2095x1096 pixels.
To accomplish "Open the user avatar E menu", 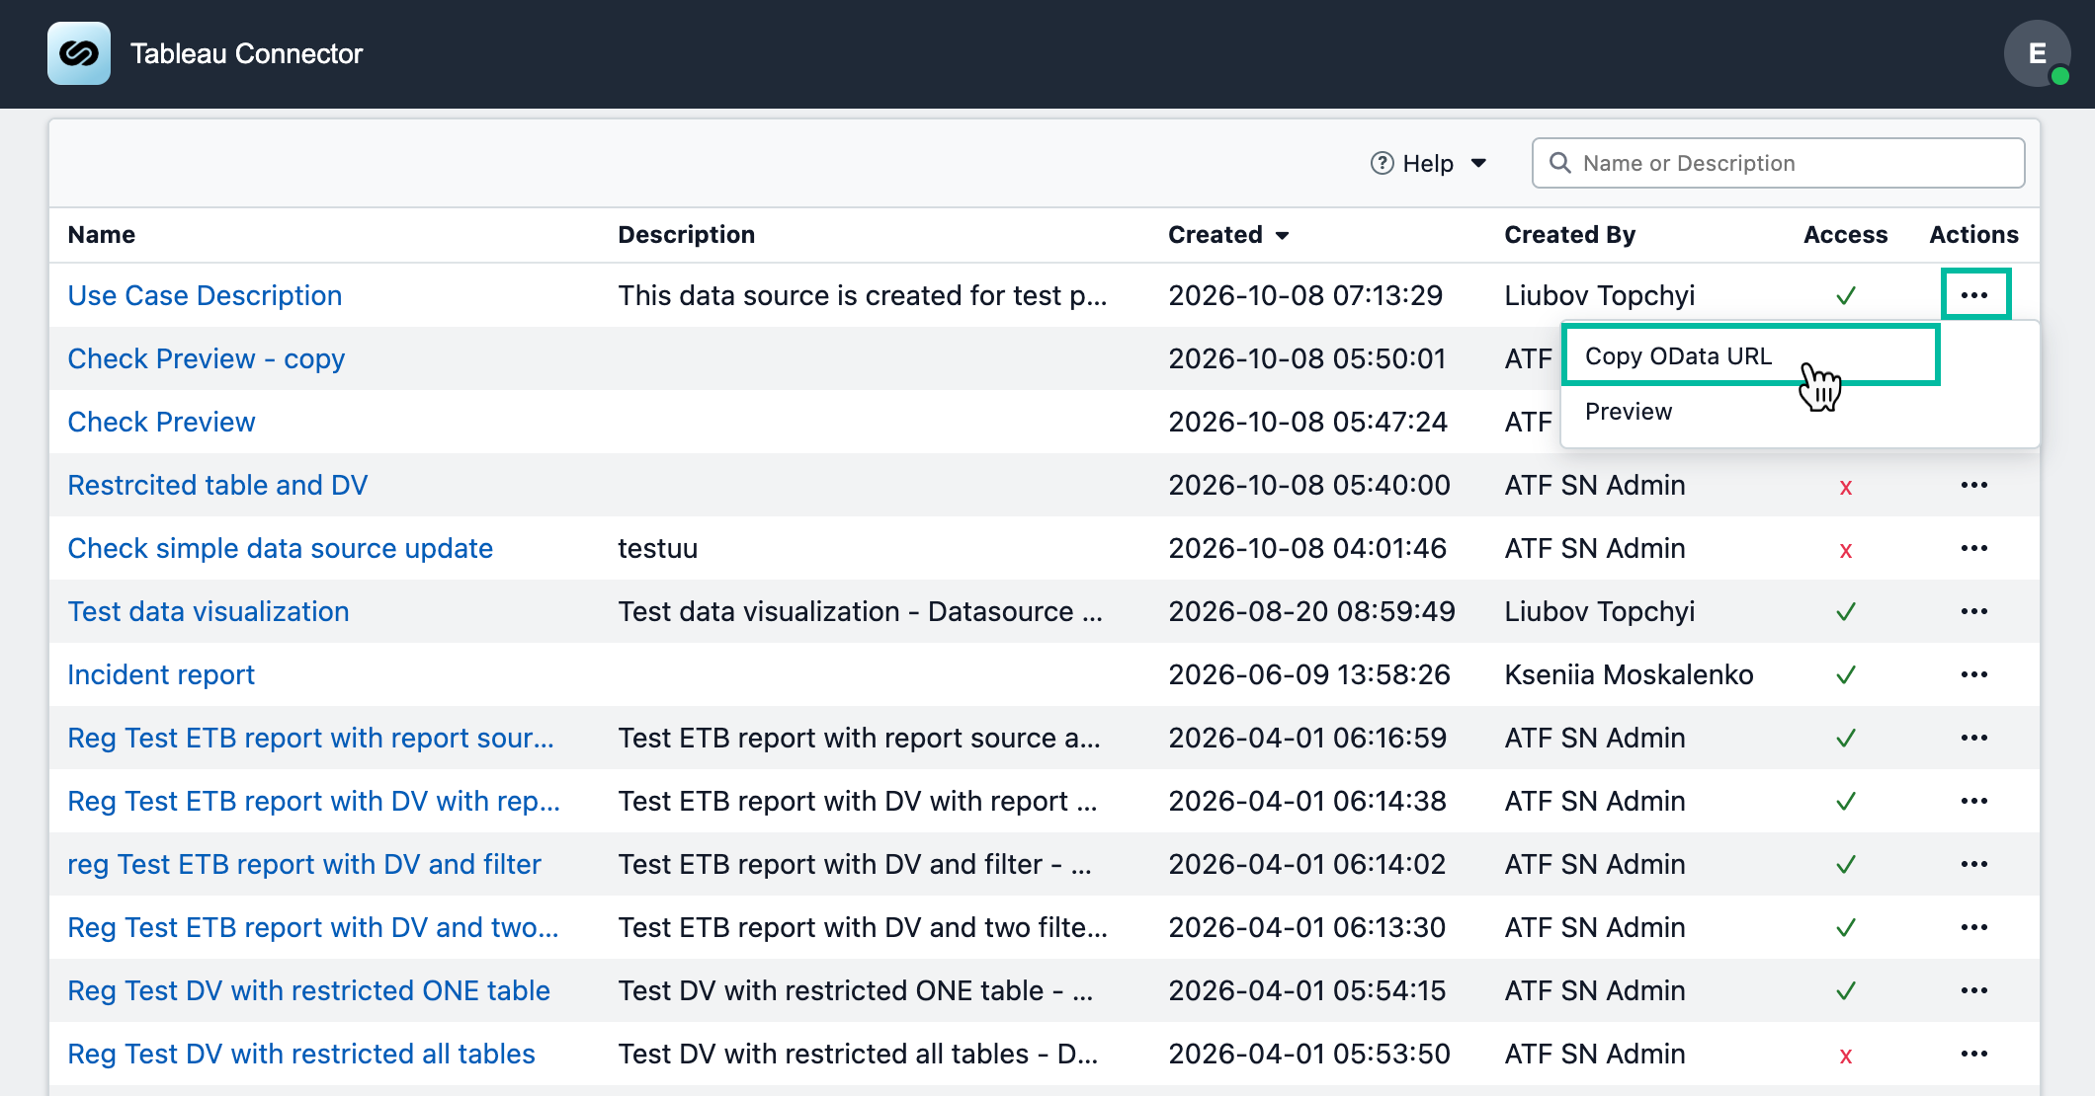I will [x=2037, y=53].
